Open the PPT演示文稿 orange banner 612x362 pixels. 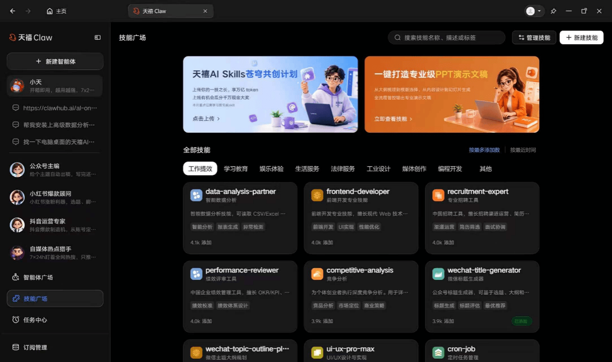[452, 94]
